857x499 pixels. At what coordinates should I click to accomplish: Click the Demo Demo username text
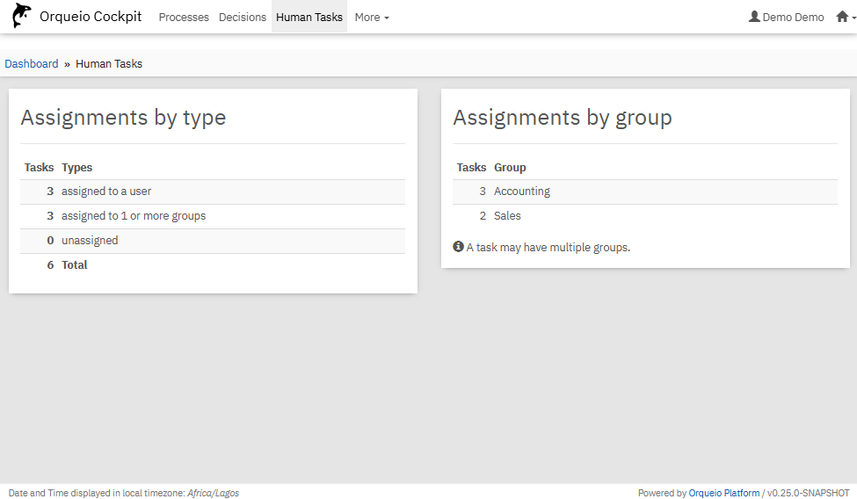point(793,17)
